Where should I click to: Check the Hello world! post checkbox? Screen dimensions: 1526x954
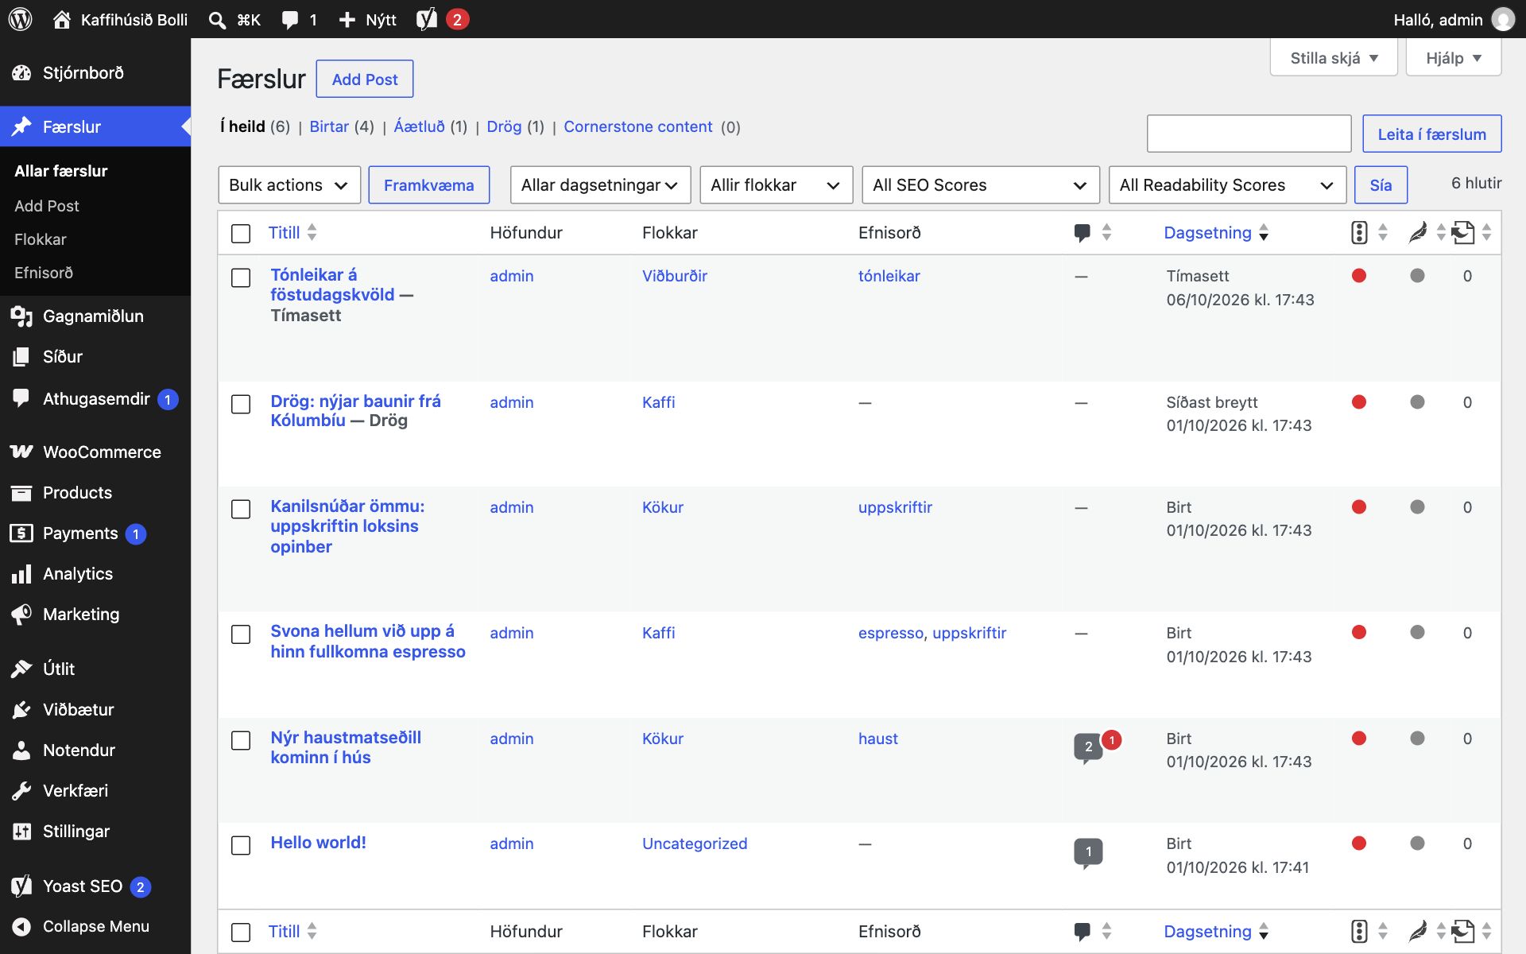point(241,845)
